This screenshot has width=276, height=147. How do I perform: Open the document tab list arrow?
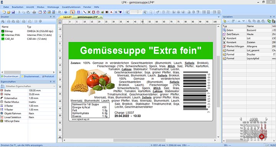pyautogui.click(x=219, y=17)
